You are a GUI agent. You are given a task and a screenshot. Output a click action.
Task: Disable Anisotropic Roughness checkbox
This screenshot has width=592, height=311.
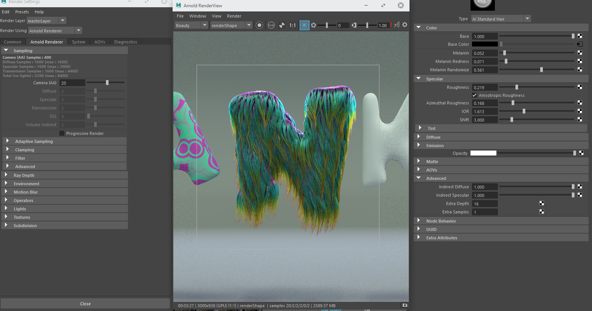pyautogui.click(x=475, y=95)
